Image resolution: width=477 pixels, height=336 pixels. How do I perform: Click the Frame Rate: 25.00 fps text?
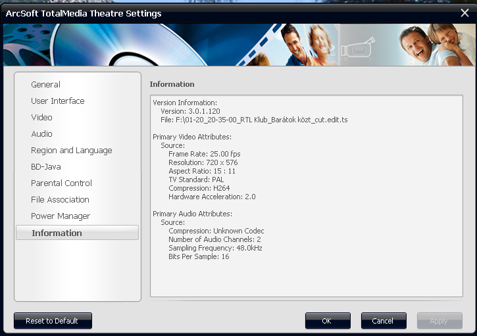(205, 154)
